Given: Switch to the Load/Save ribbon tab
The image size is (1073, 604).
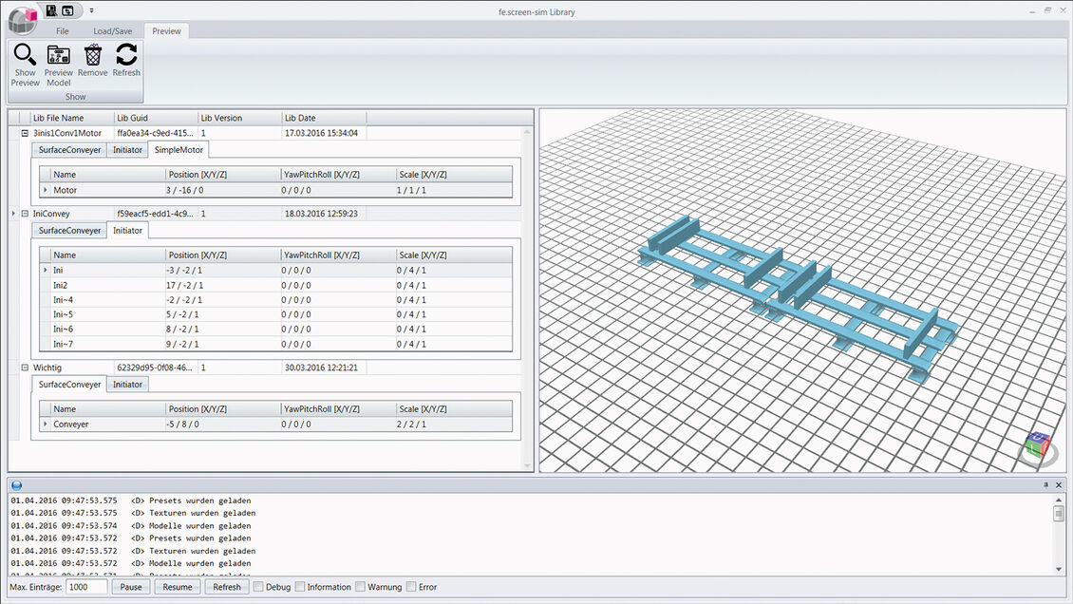Looking at the screenshot, I should [x=113, y=30].
